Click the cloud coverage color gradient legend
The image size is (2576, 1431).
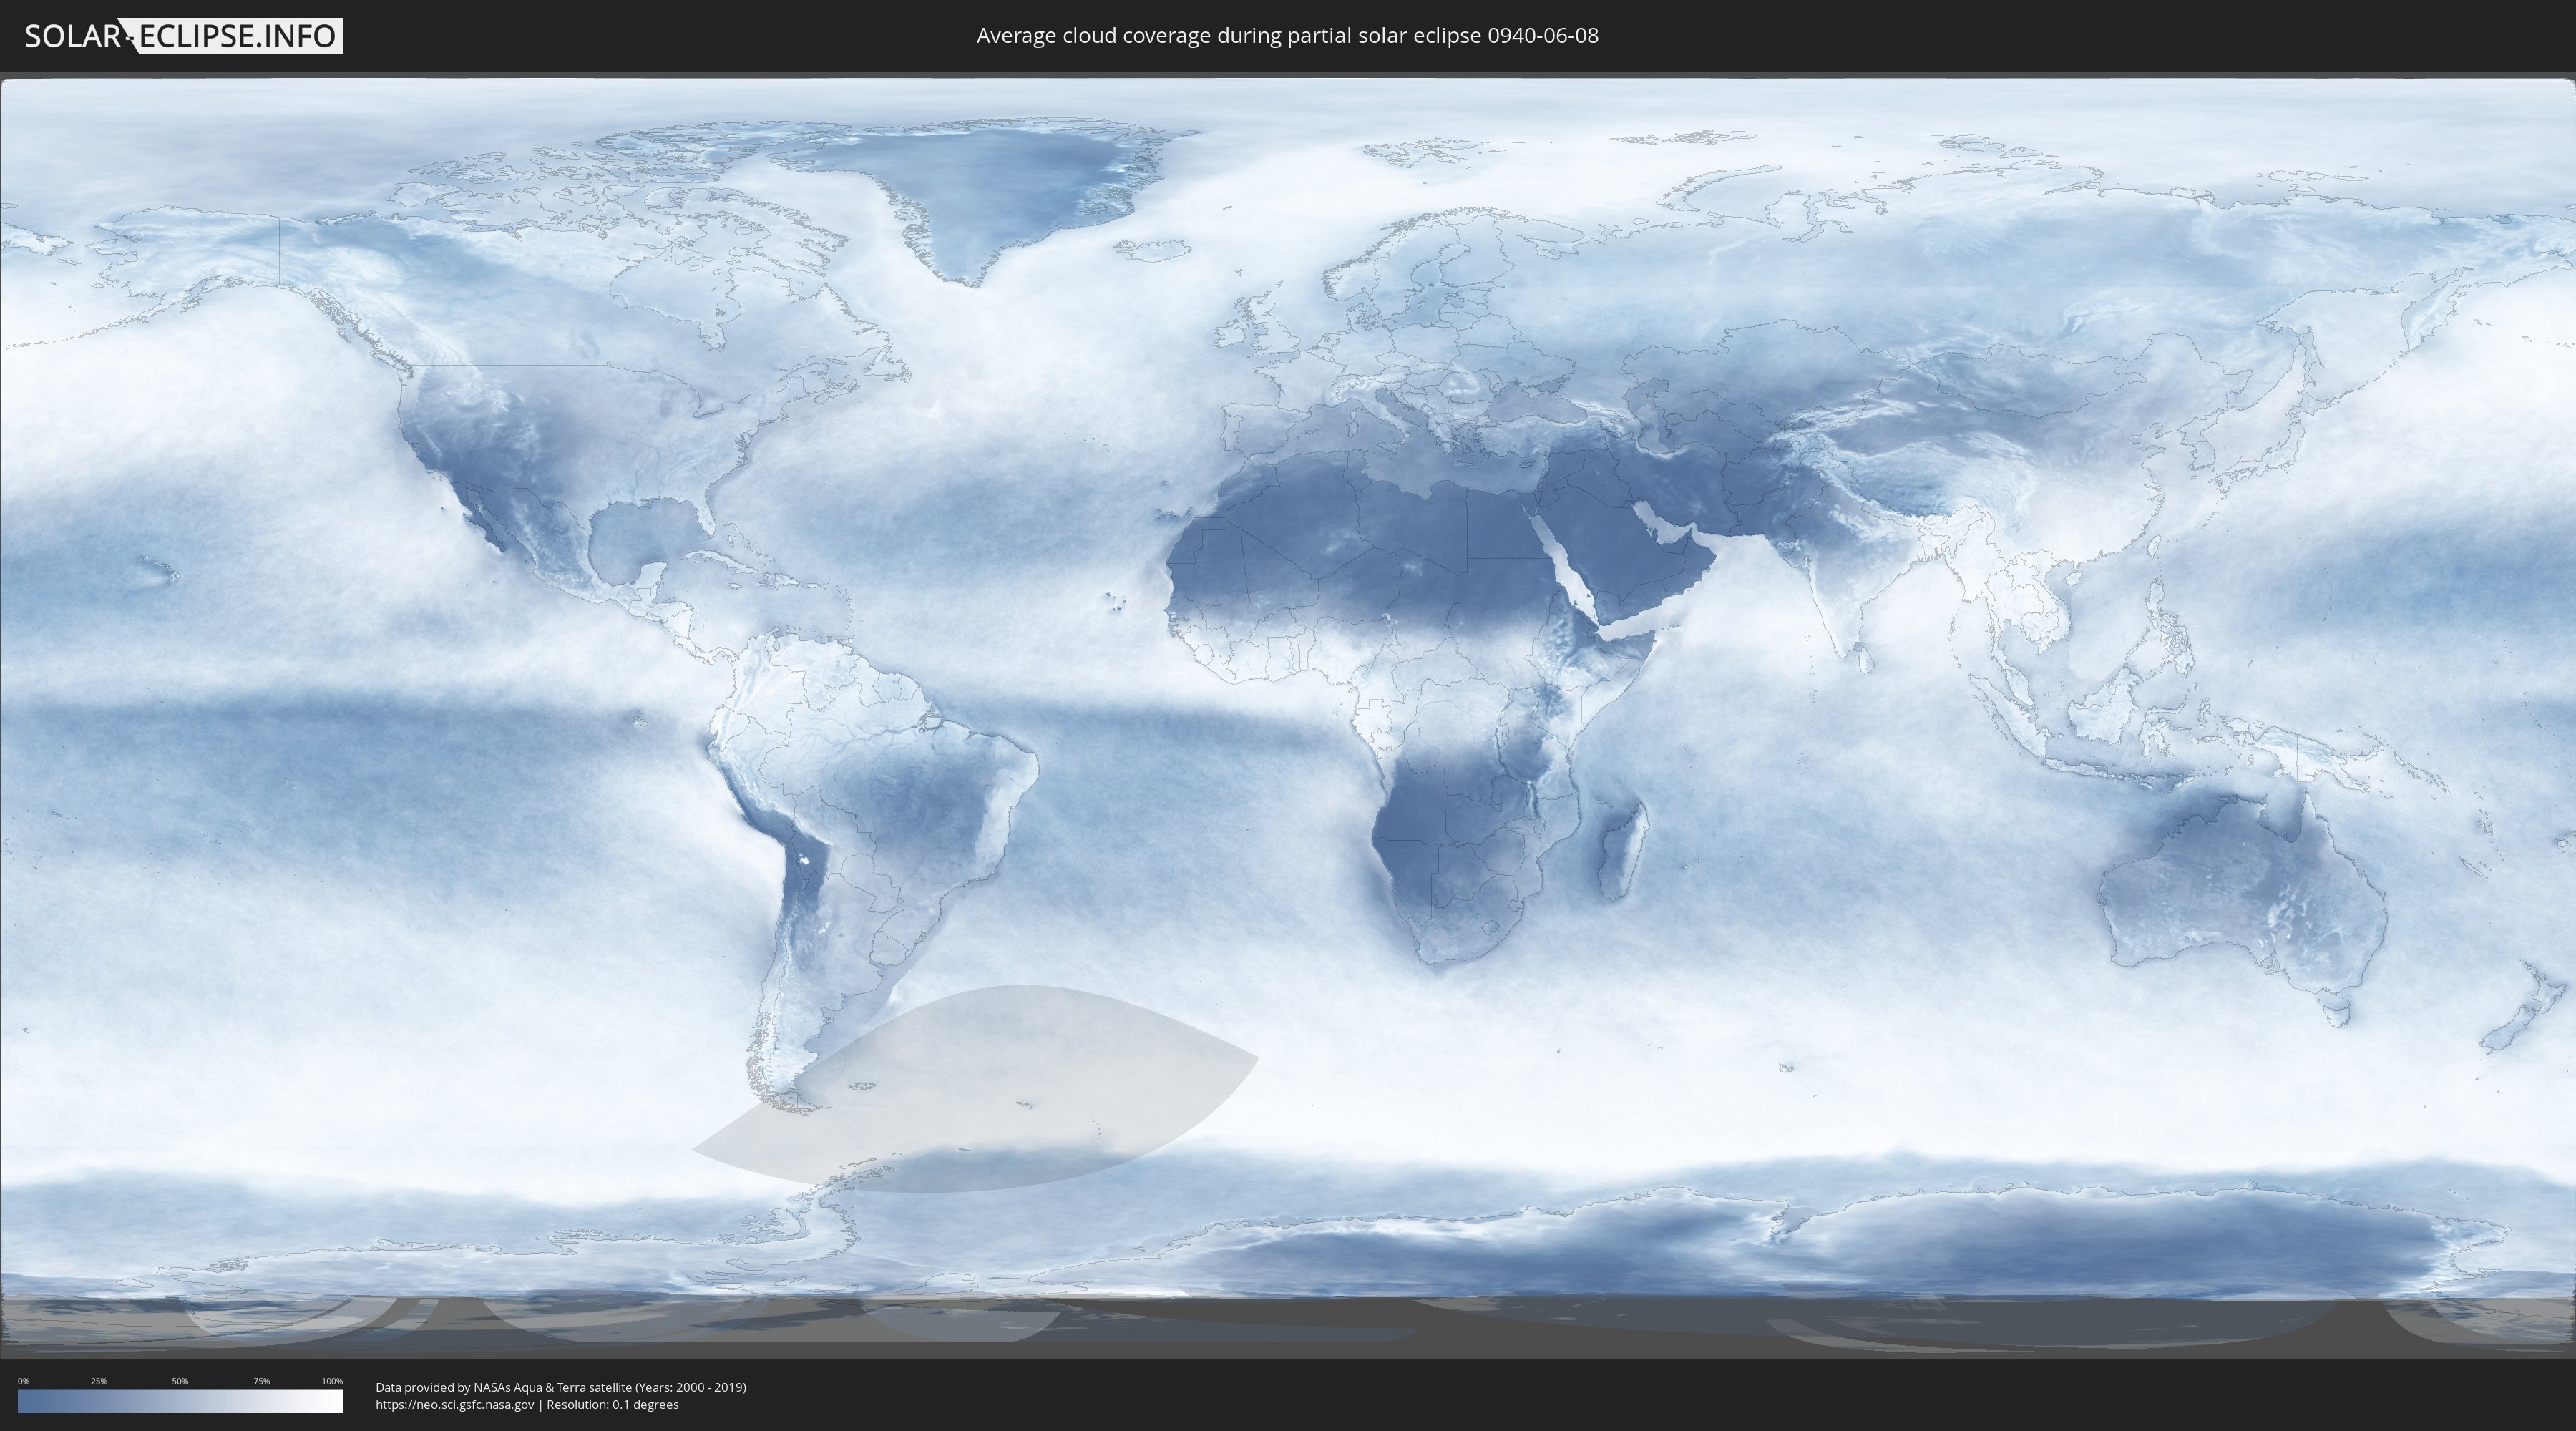180,1401
